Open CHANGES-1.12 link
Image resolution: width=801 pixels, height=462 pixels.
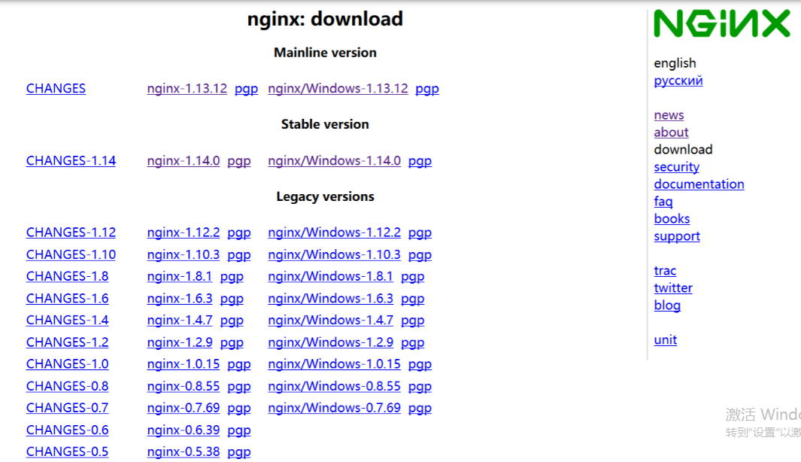(x=71, y=232)
